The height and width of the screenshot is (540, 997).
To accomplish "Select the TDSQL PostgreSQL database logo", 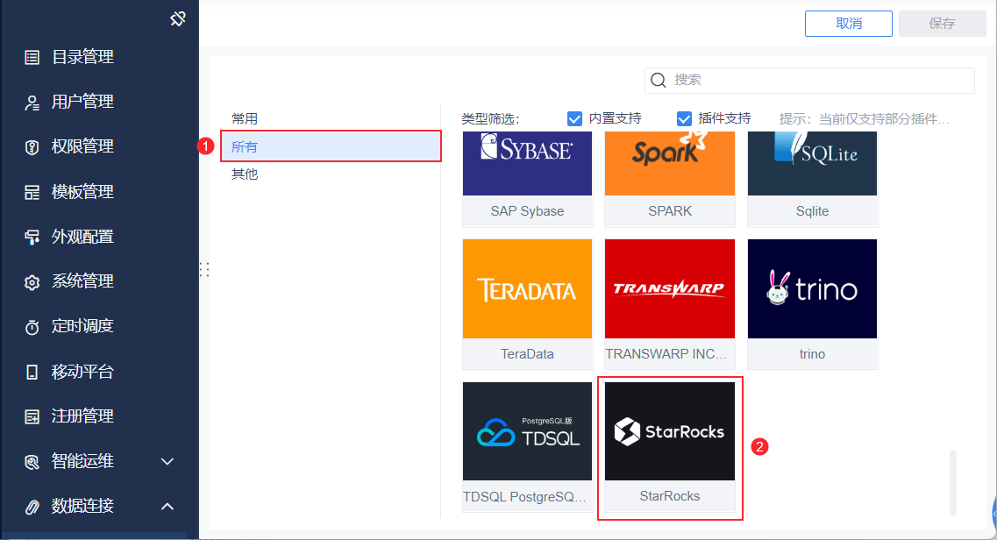I will (x=527, y=431).
